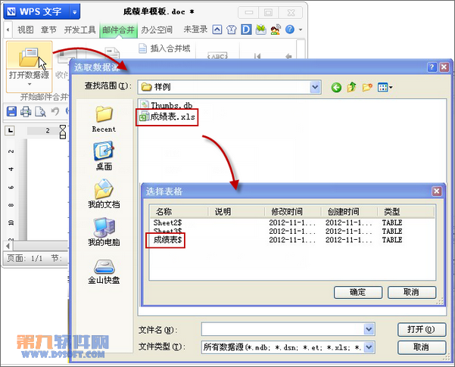455x367 pixels.
Task: Click 取消 in the 选取数据源 dialog
Action: [422, 347]
